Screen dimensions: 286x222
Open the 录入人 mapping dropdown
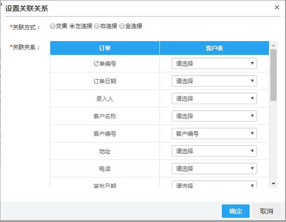click(214, 99)
